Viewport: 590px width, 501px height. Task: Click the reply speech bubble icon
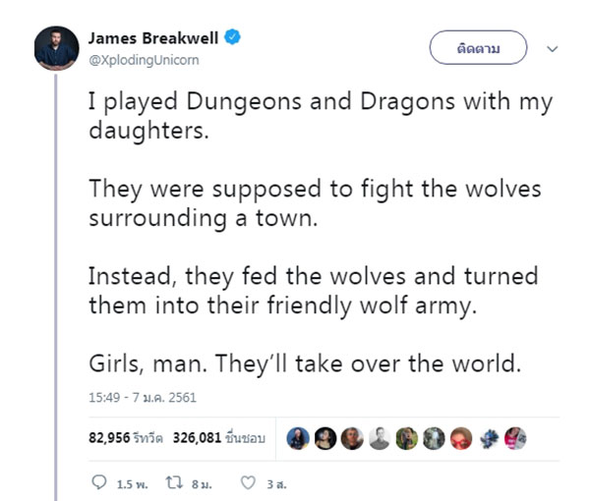[99, 482]
